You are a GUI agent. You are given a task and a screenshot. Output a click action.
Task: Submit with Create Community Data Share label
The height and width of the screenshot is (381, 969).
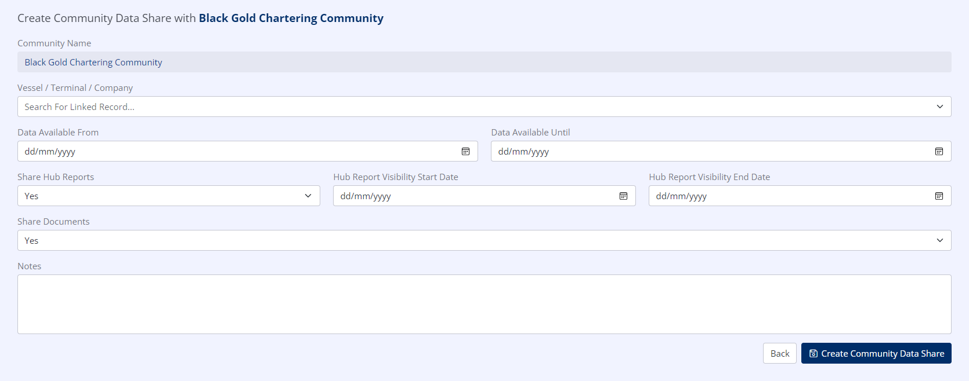(x=882, y=354)
